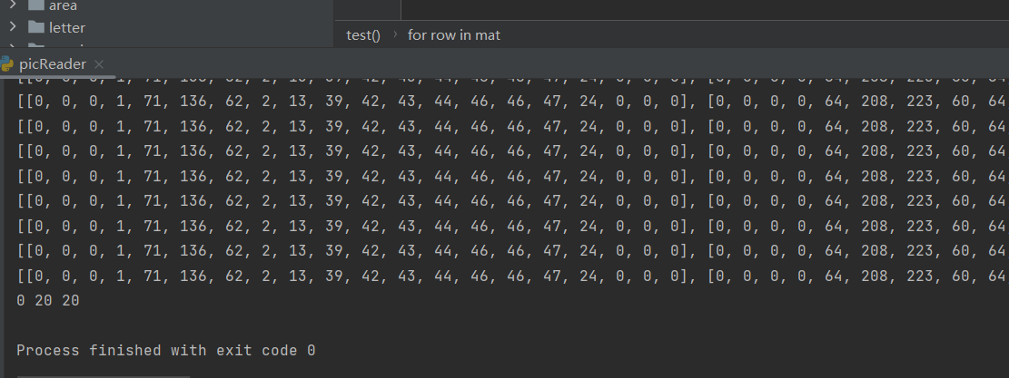Switch to the picReader run tab

pyautogui.click(x=53, y=64)
